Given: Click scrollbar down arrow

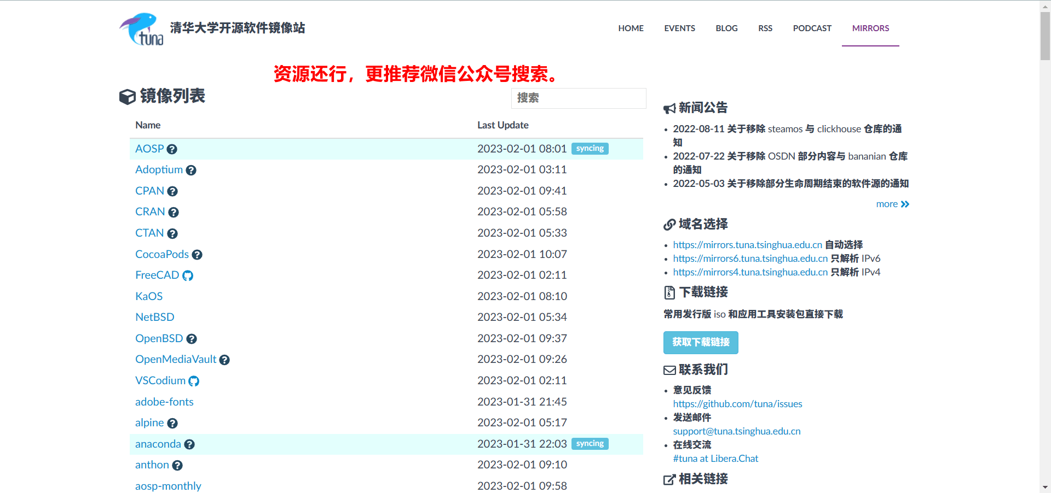Looking at the screenshot, I should (1045, 488).
